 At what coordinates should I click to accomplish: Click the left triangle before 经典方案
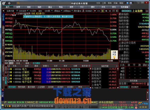3,11
